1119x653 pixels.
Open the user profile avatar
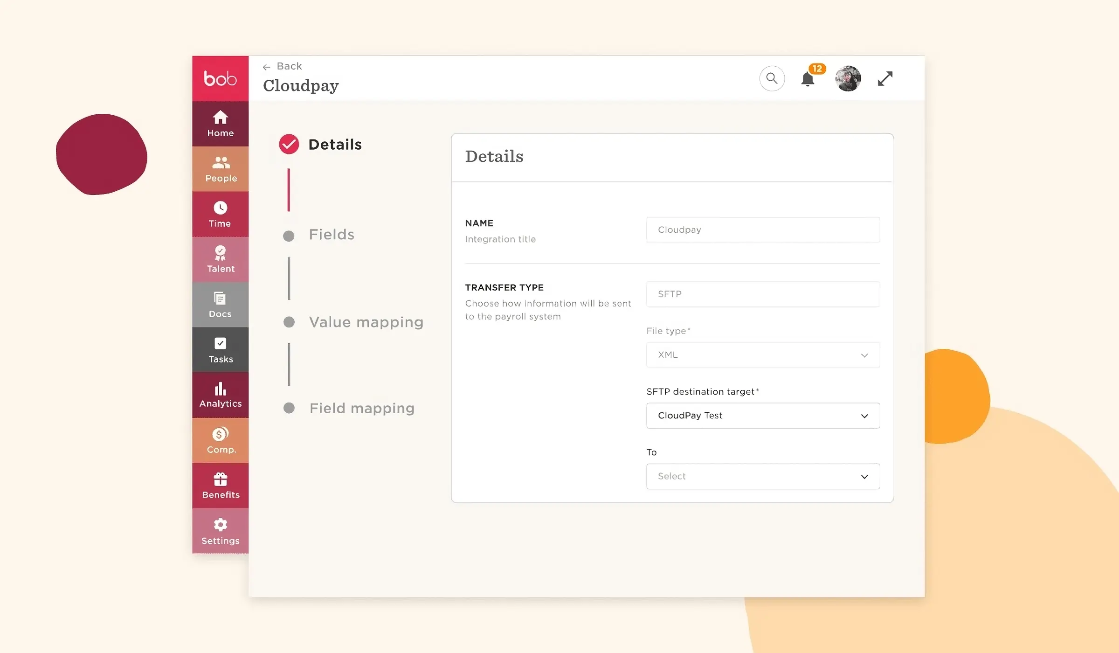click(848, 78)
